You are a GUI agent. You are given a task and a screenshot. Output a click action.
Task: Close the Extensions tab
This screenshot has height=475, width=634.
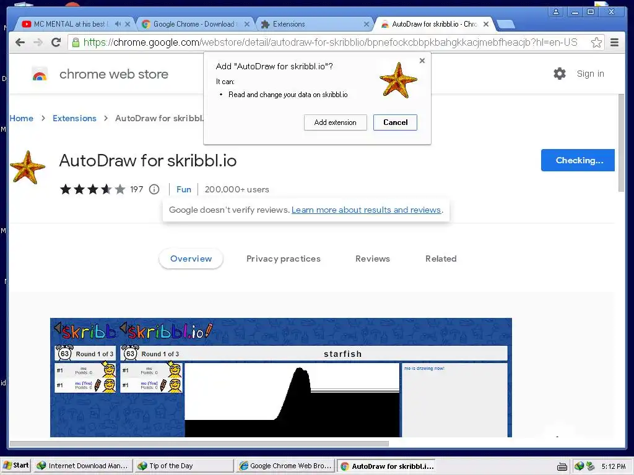tap(367, 24)
